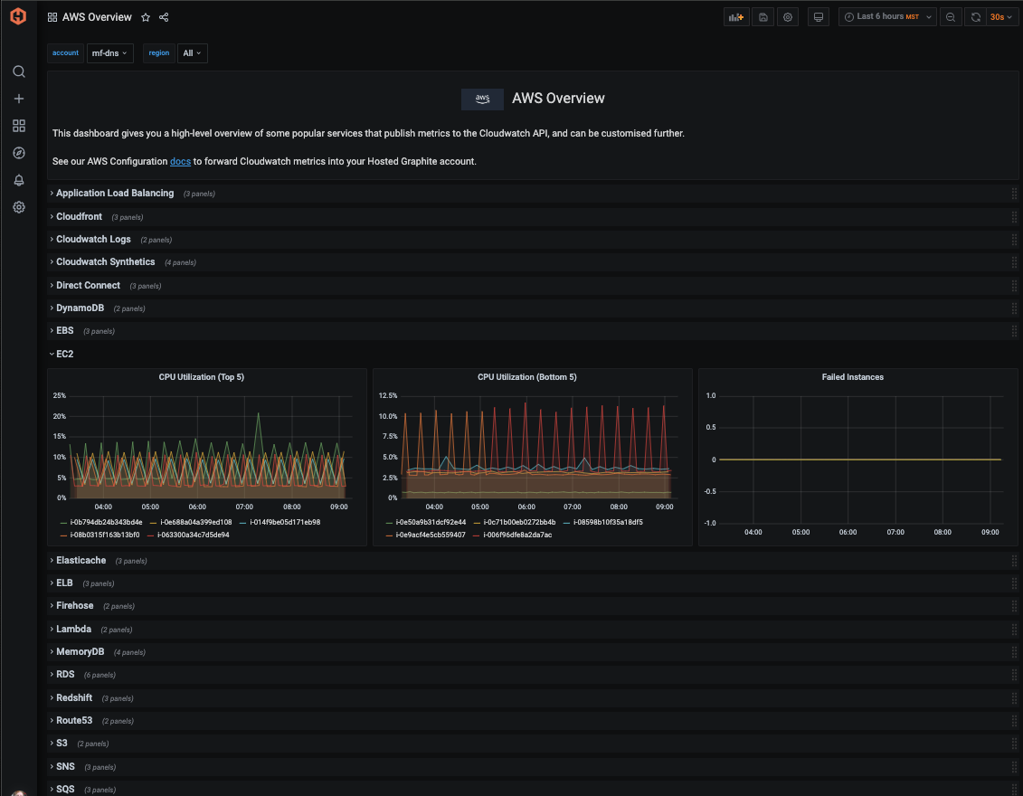Screen dimensions: 1023x796
Task: Click the drag handle on Redshift row
Action: pos(1014,697)
